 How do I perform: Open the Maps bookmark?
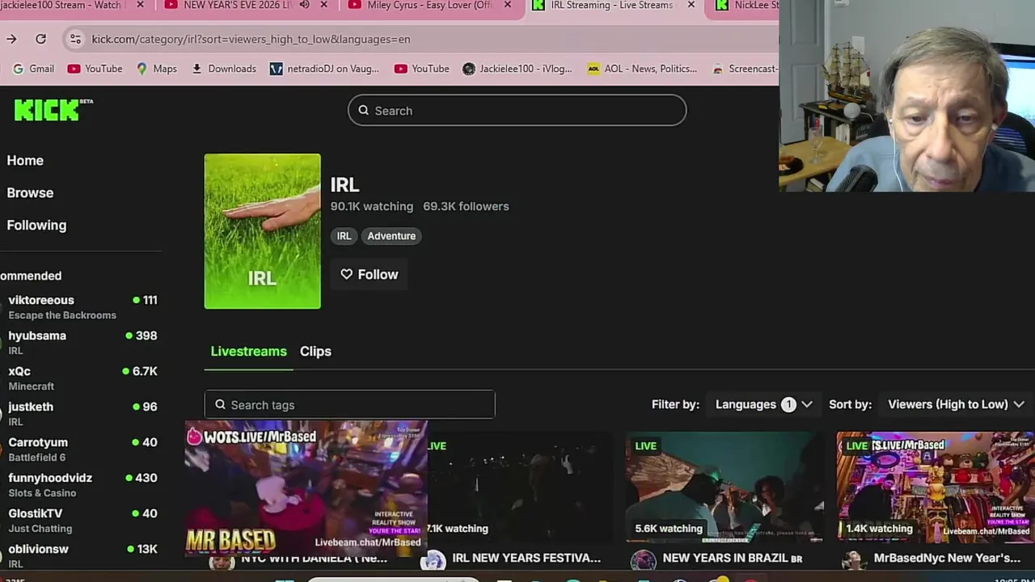pyautogui.click(x=156, y=69)
